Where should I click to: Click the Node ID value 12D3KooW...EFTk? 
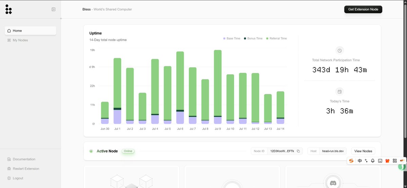click(282, 151)
